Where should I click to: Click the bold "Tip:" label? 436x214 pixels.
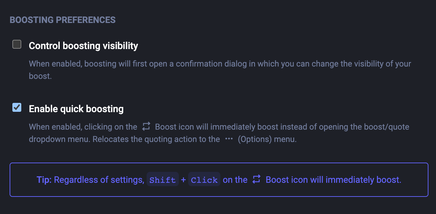tap(44, 180)
